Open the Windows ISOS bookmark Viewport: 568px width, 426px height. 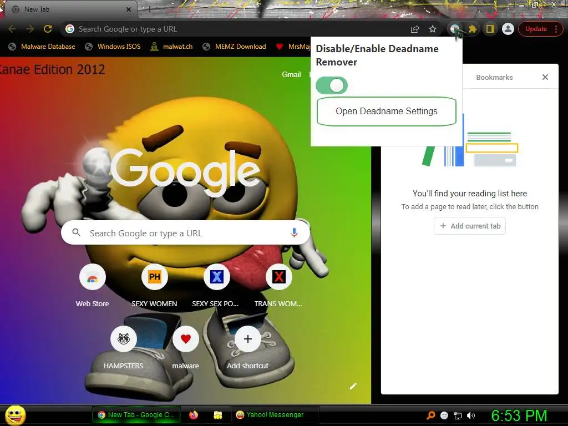click(x=113, y=47)
